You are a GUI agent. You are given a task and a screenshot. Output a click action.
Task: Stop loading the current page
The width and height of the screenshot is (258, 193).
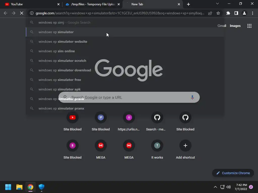pyautogui.click(x=22, y=13)
